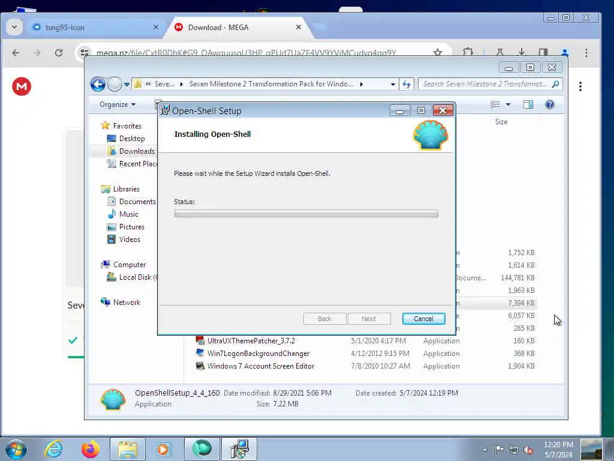
Task: Open Windows Explorer taskbar button
Action: (127, 449)
